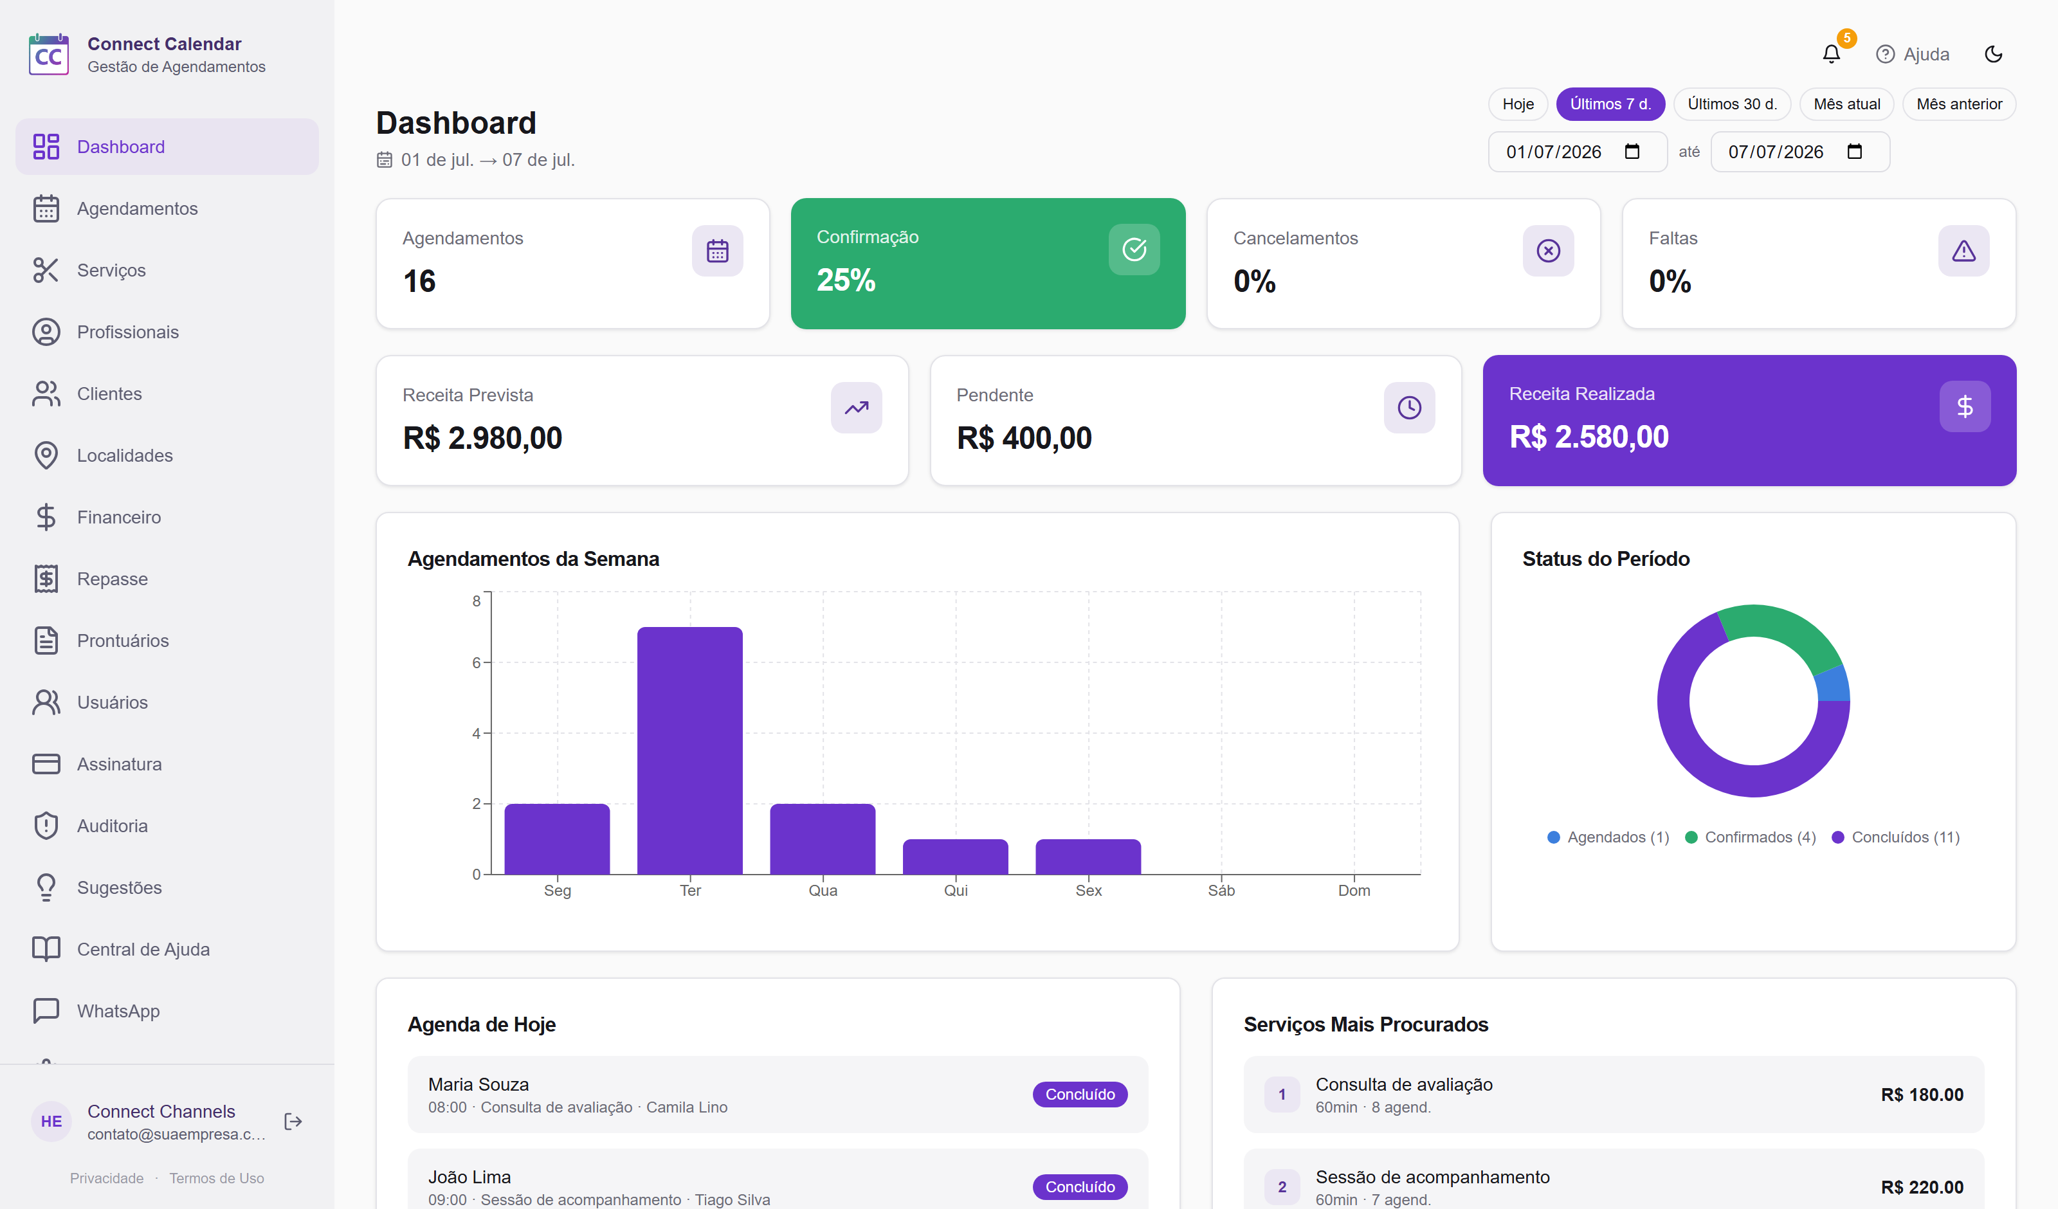Click the Seg bar in weekly chart

click(x=557, y=839)
